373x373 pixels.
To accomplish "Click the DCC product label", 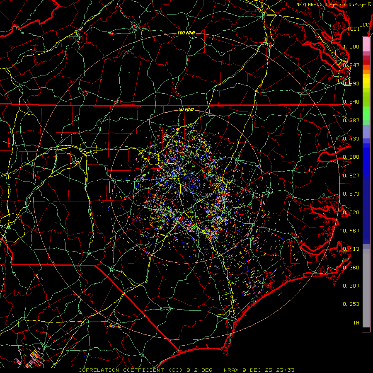I will 364,25.
